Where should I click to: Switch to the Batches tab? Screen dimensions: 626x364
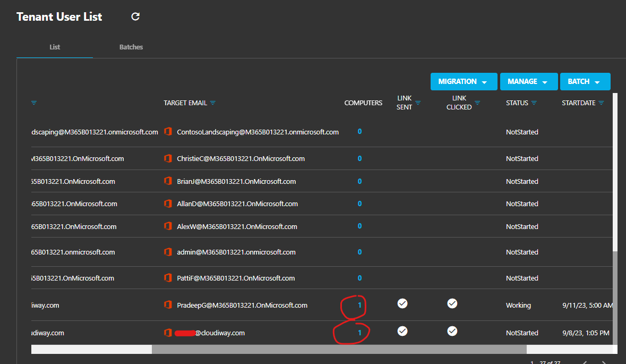[131, 47]
